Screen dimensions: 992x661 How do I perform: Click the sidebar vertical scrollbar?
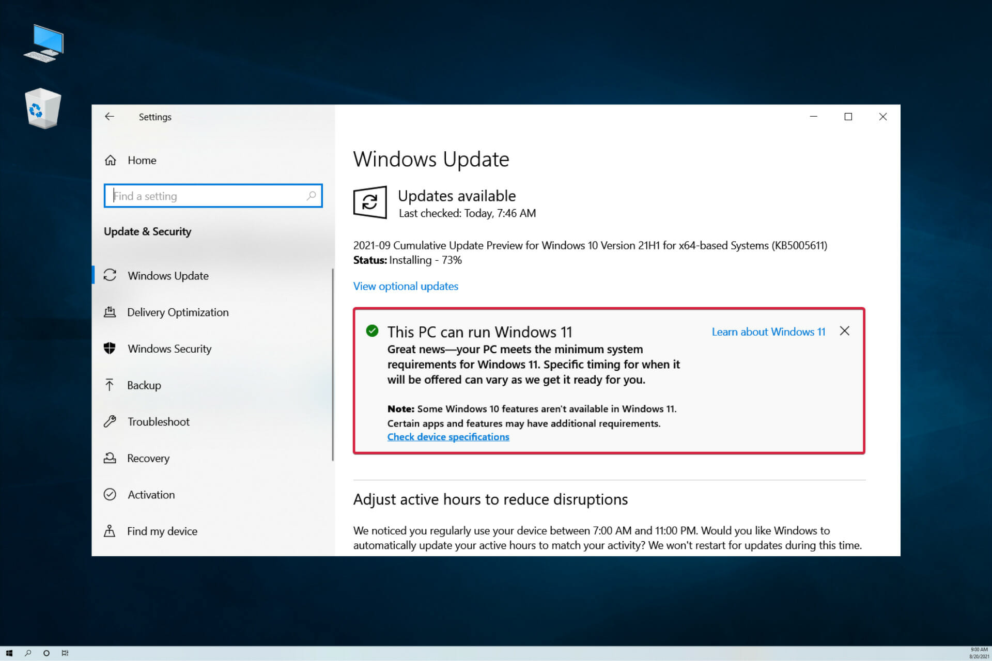point(333,364)
